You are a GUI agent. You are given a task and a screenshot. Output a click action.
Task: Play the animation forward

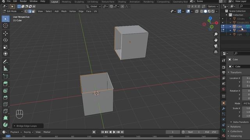tap(114, 132)
